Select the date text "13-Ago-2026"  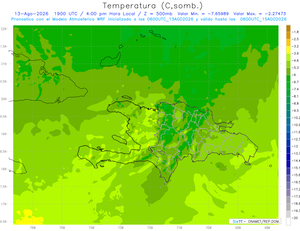31,14
